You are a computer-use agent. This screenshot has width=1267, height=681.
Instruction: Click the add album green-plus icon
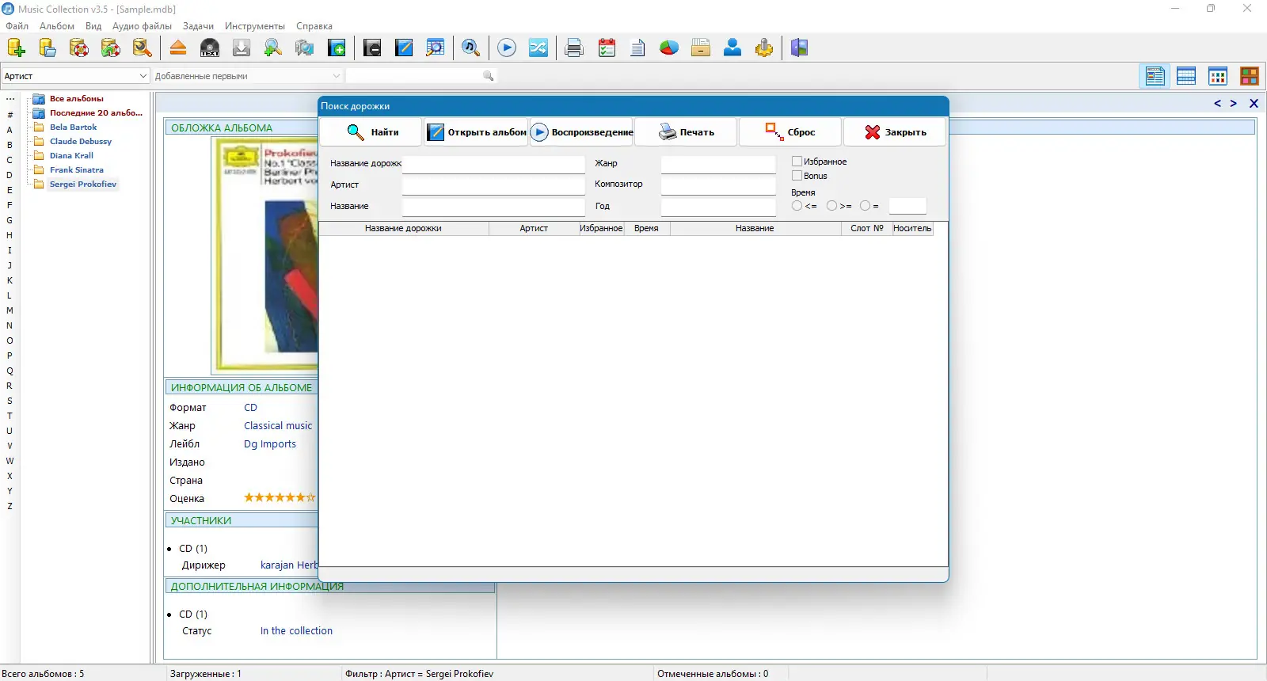click(x=337, y=48)
